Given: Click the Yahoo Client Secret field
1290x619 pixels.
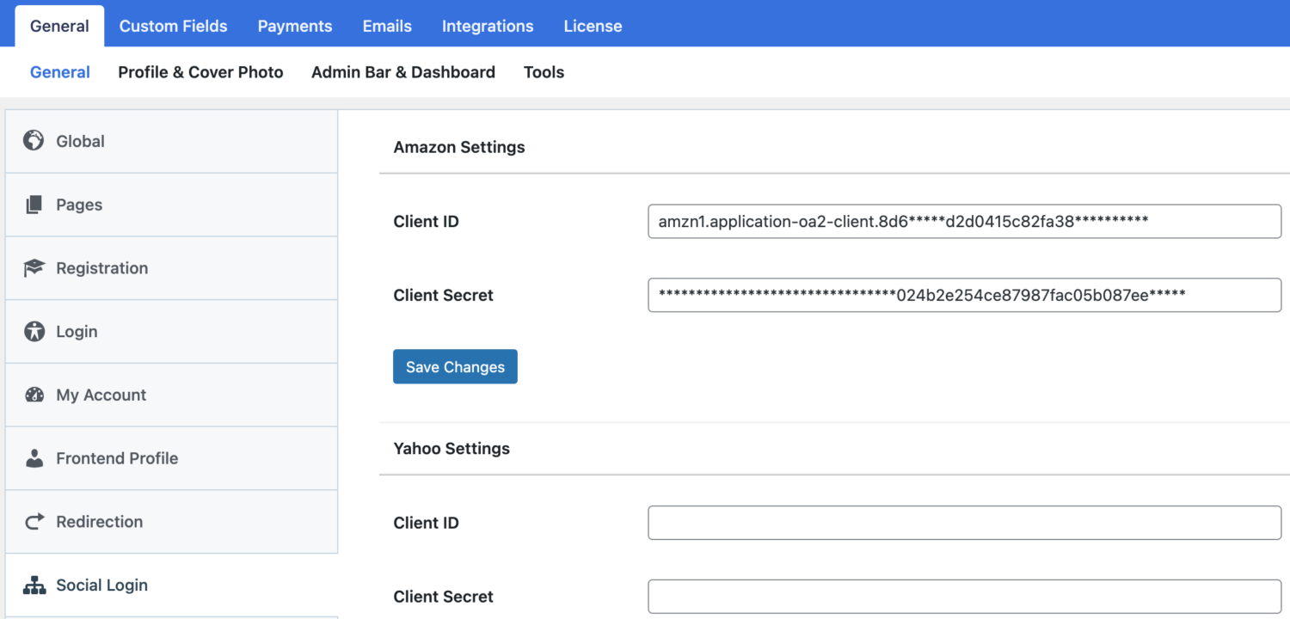Looking at the screenshot, I should click(964, 597).
